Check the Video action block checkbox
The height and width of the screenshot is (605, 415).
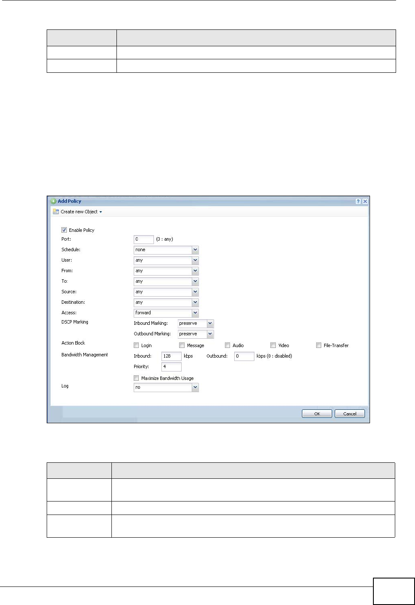(x=273, y=345)
